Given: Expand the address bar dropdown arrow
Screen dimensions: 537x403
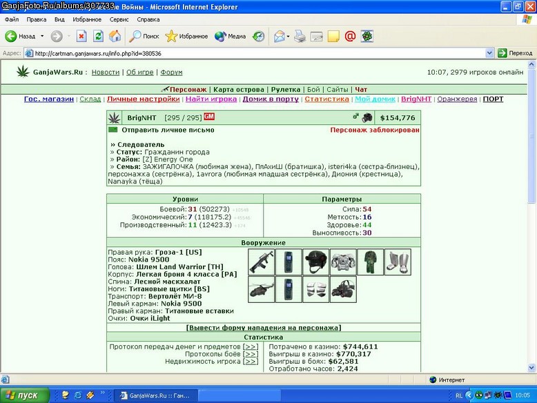Looking at the screenshot, I should [489, 53].
